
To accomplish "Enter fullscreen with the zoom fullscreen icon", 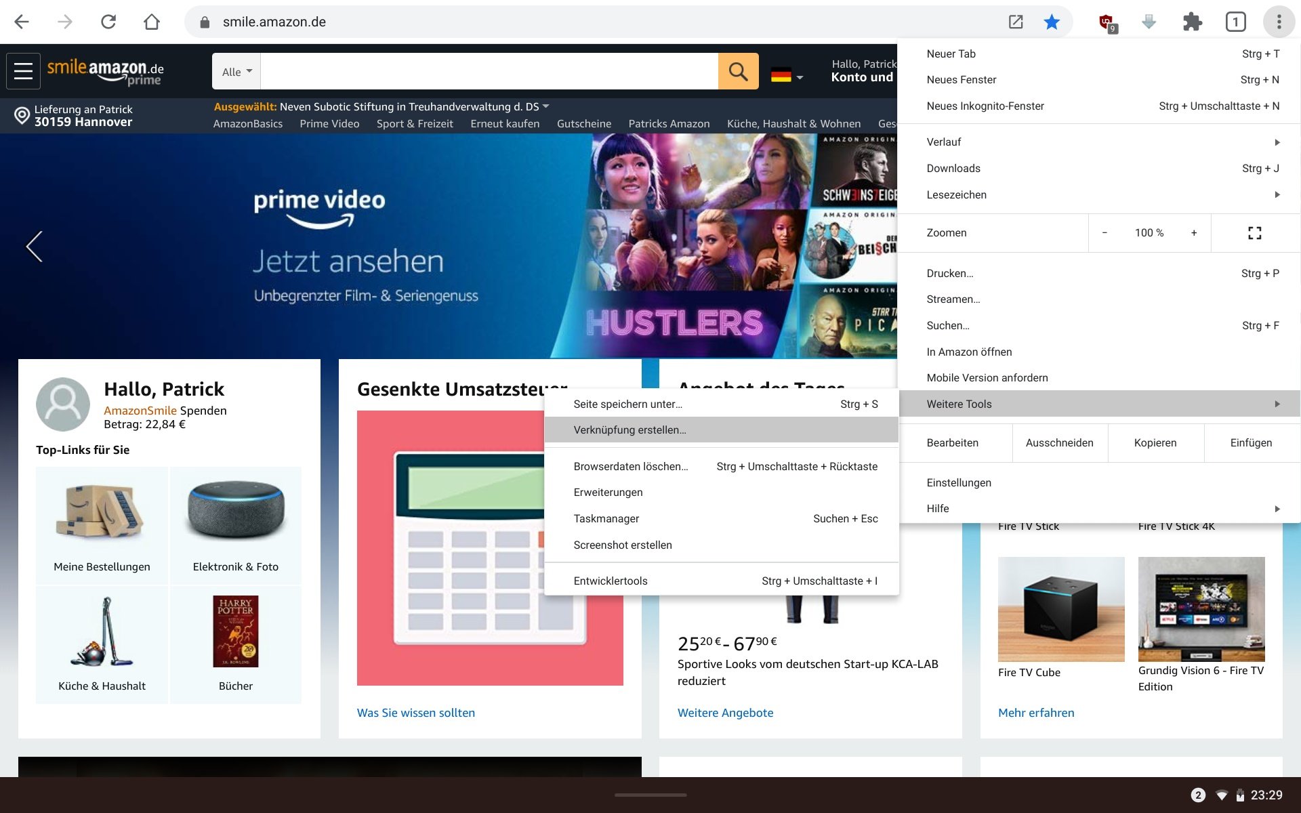I will [x=1255, y=233].
